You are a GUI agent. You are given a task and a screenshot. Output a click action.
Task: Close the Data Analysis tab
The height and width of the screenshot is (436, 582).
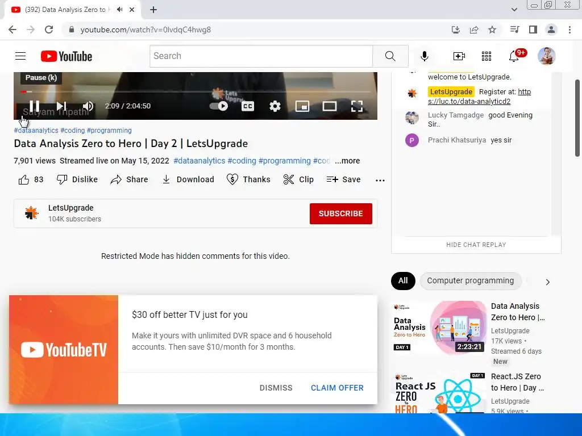click(x=132, y=10)
